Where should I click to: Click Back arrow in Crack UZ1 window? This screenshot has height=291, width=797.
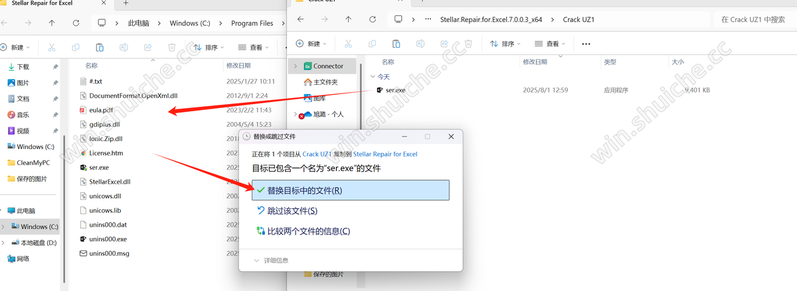tap(300, 19)
